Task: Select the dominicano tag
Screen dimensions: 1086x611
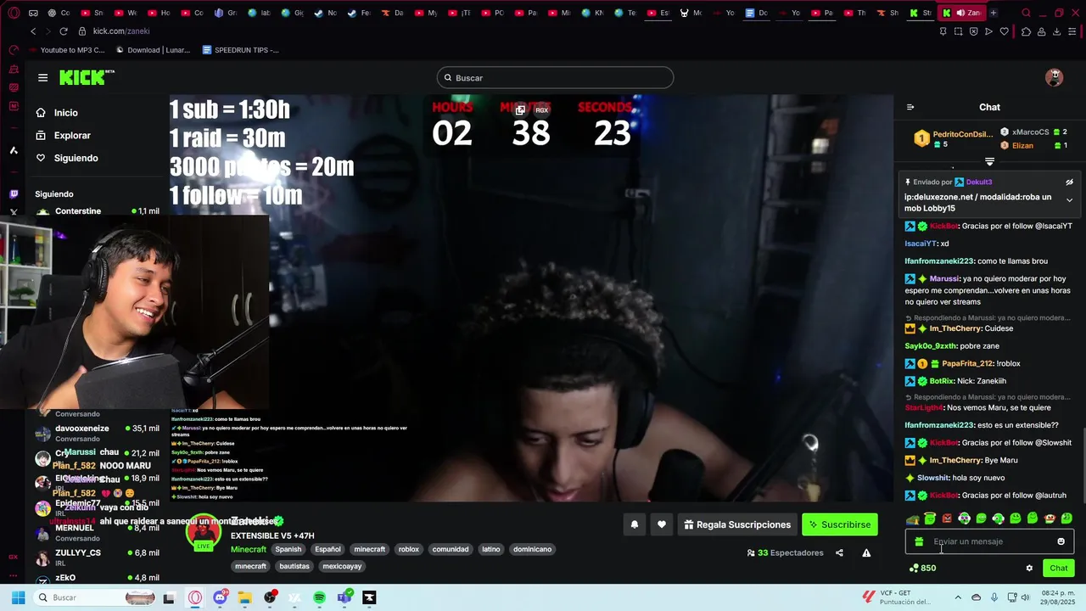Action: tap(533, 549)
